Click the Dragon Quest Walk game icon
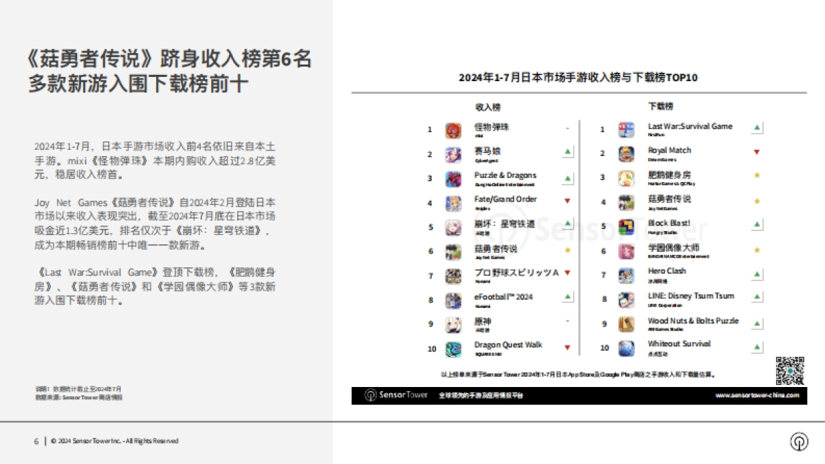Image resolution: width=825 pixels, height=464 pixels. tap(452, 348)
